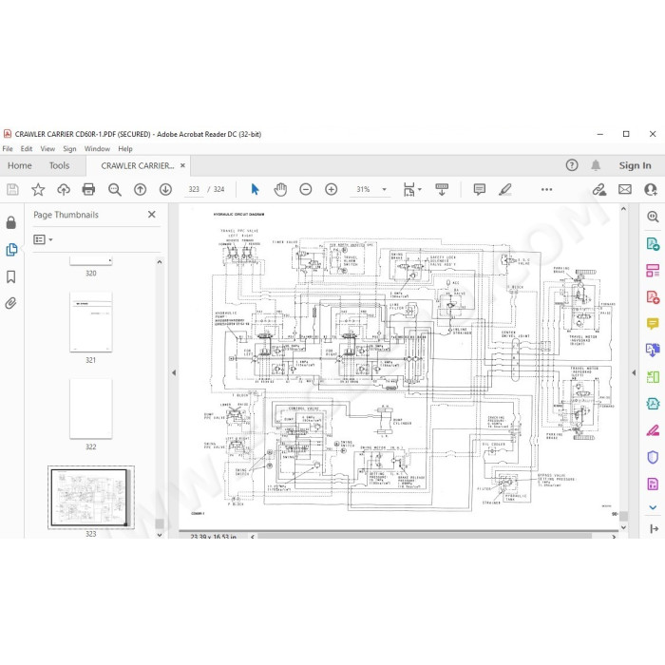Click the scrolling mode keyboard icon
Viewport: 665px width, 665px height.
coord(442,189)
